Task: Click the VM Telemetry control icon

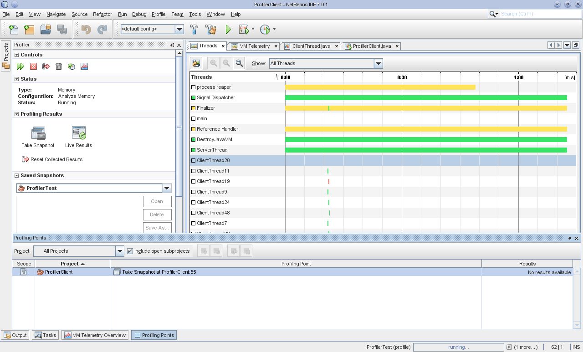Action: 84,66
